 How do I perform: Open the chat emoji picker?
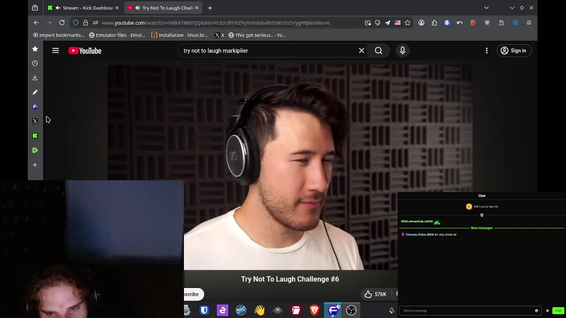point(536,310)
